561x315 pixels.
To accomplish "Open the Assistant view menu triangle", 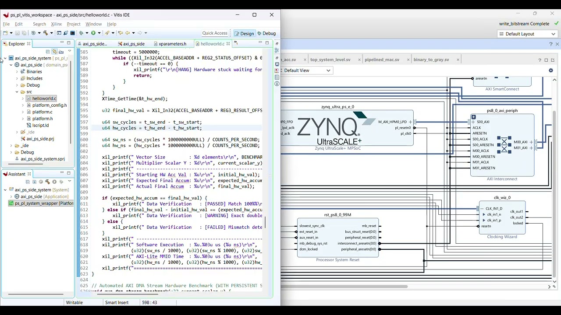I will (x=69, y=182).
